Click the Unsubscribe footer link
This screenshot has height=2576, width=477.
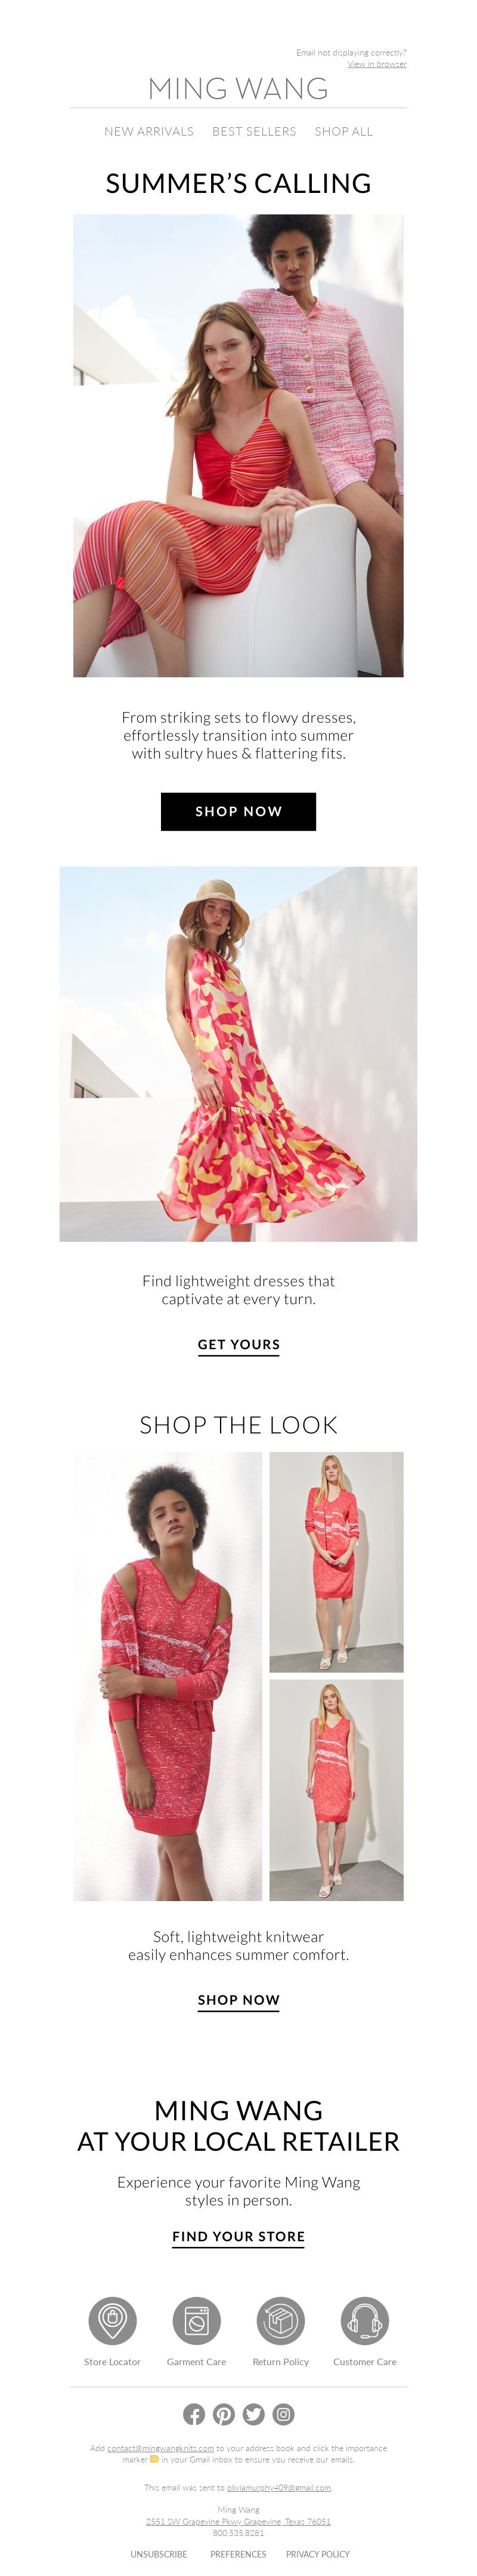[x=159, y=2553]
